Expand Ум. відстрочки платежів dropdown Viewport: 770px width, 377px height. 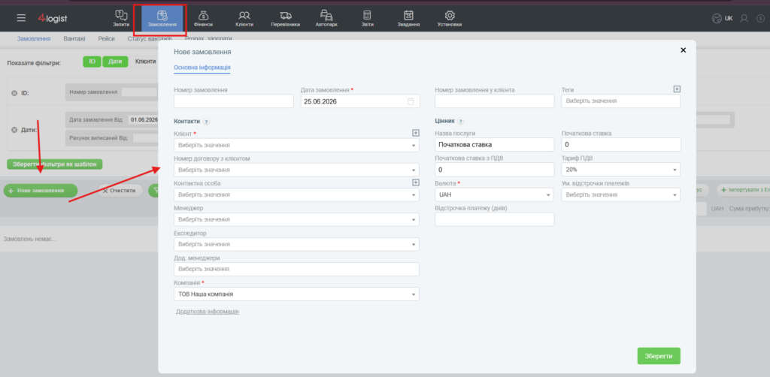tap(675, 195)
